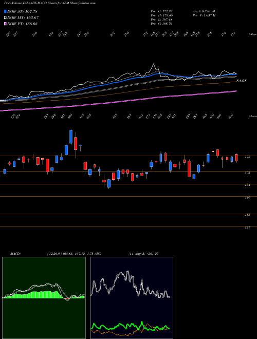The width and height of the screenshot is (257, 339).
Task: Click the 'Pre L: 167.48' low value
Action: coord(161,20)
